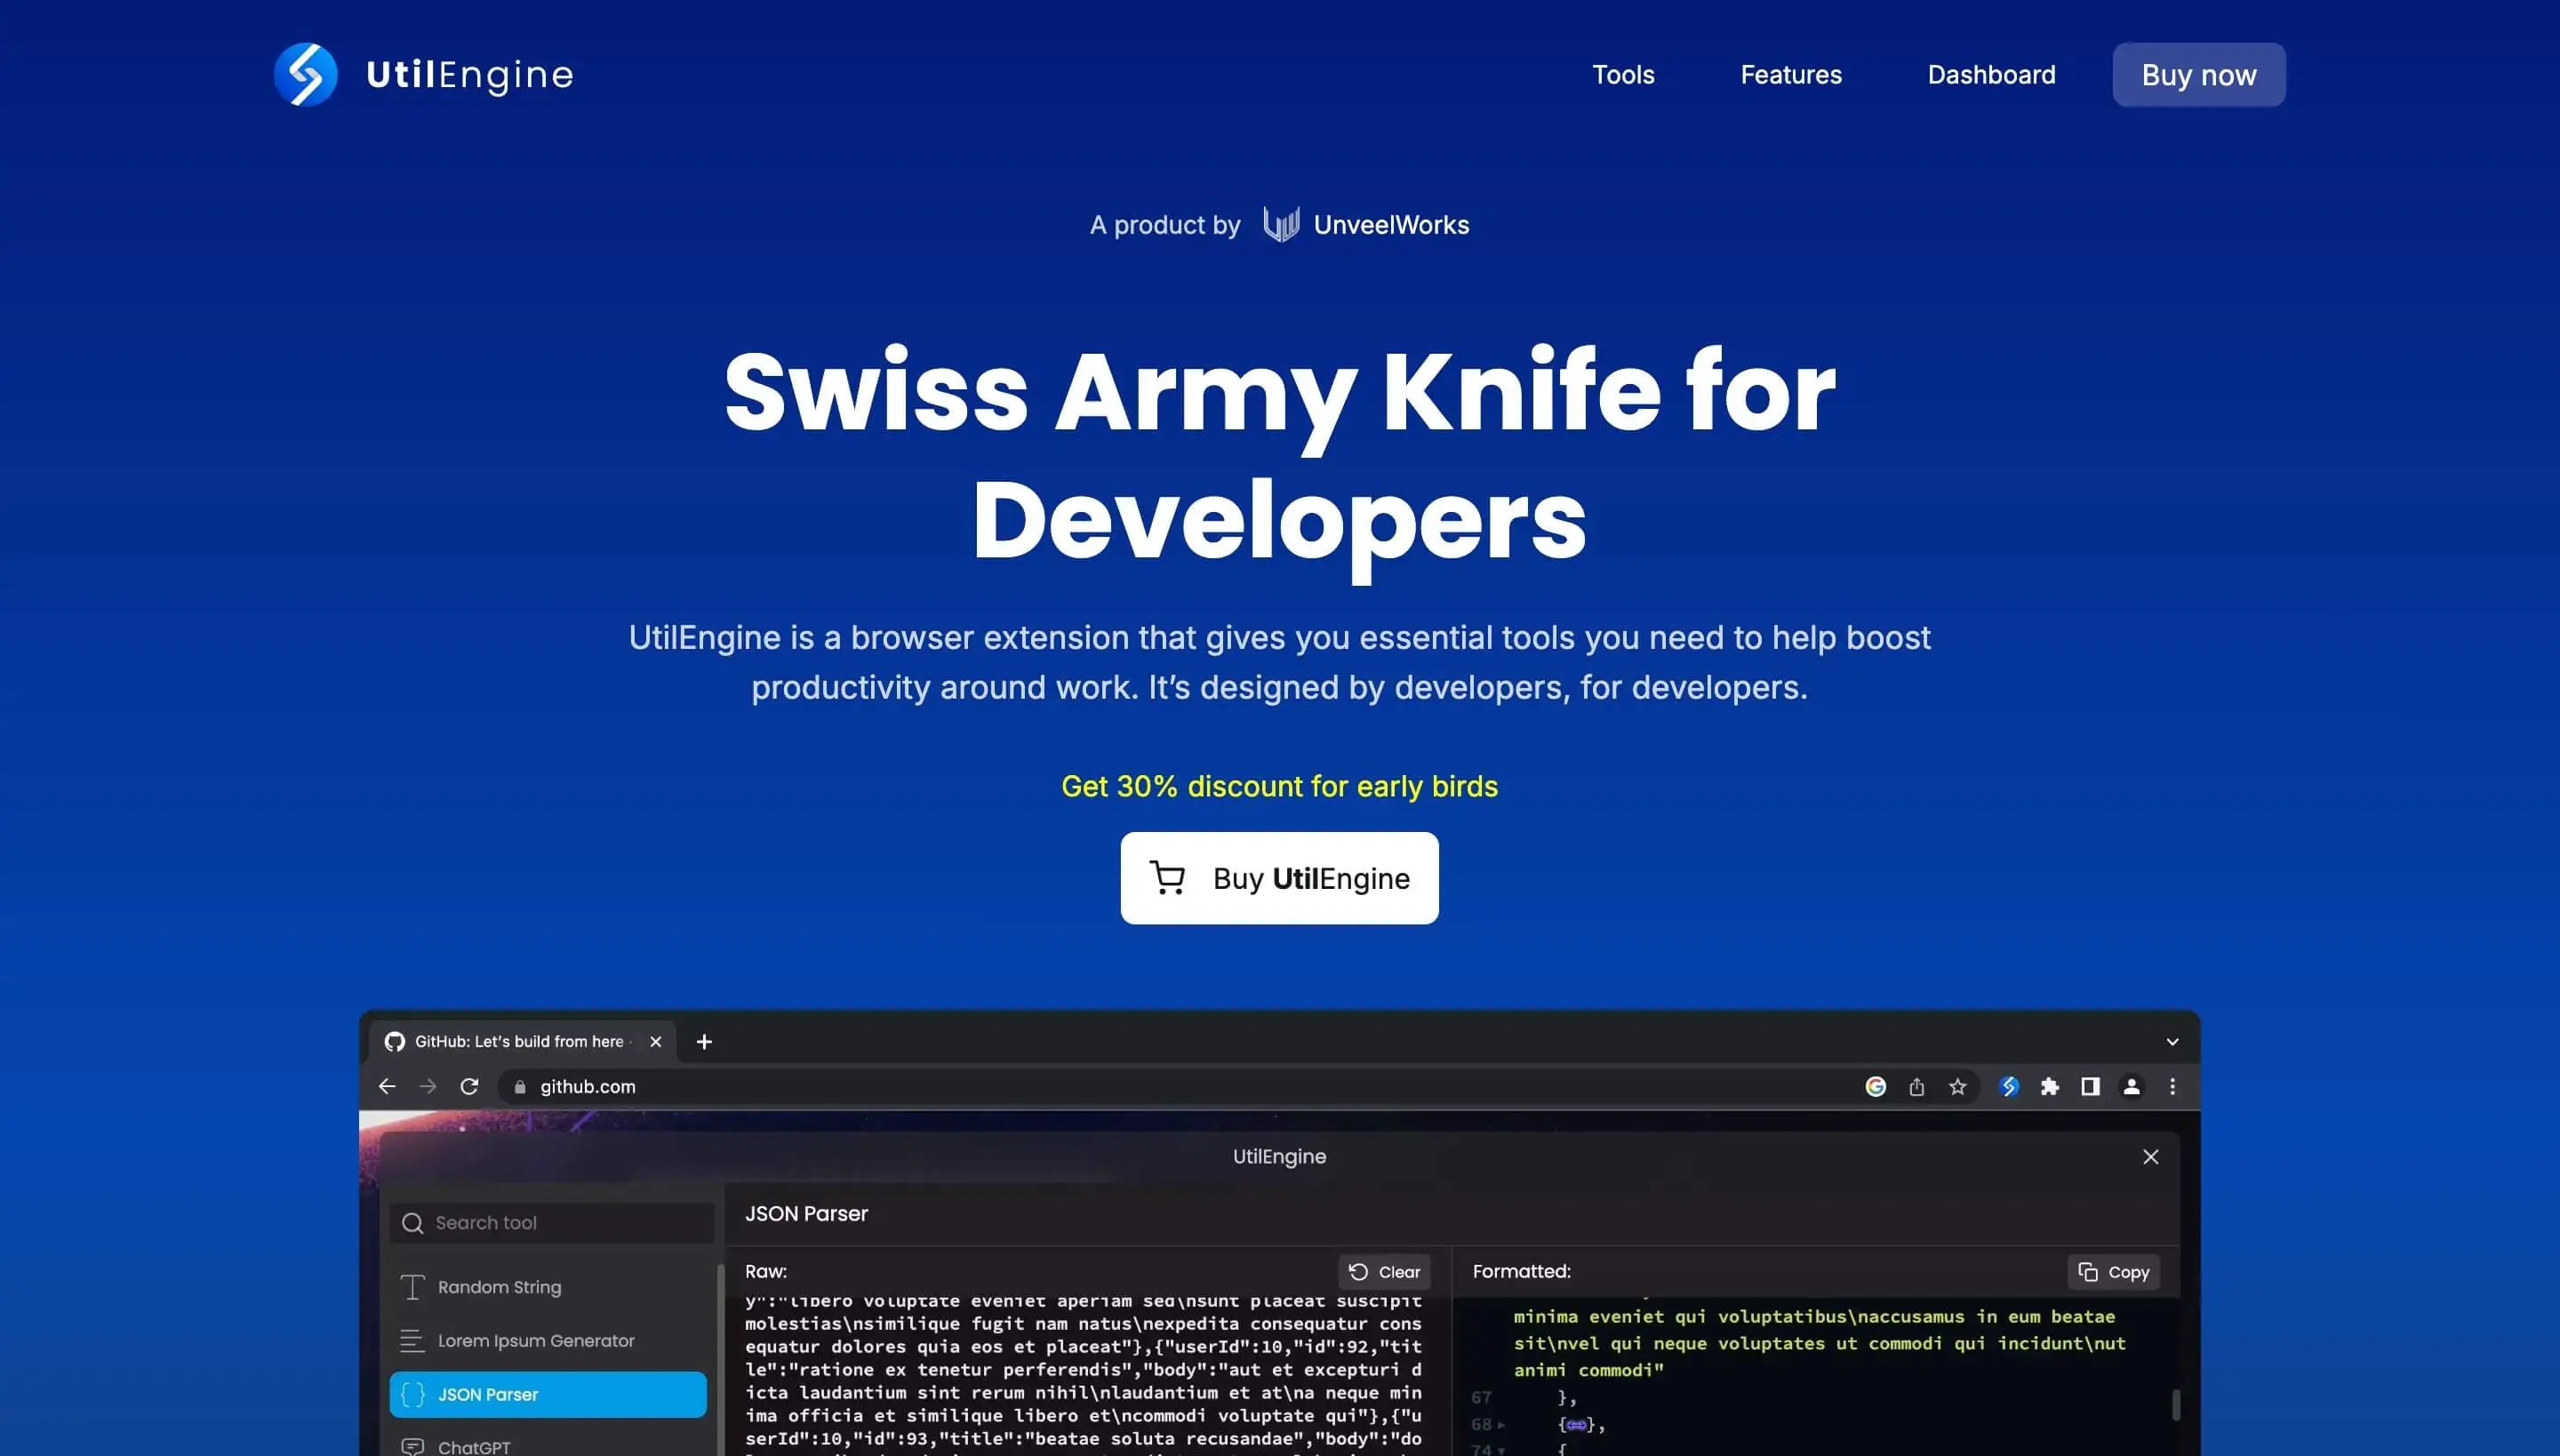
Task: Go to the Features nav link
Action: point(1790,74)
